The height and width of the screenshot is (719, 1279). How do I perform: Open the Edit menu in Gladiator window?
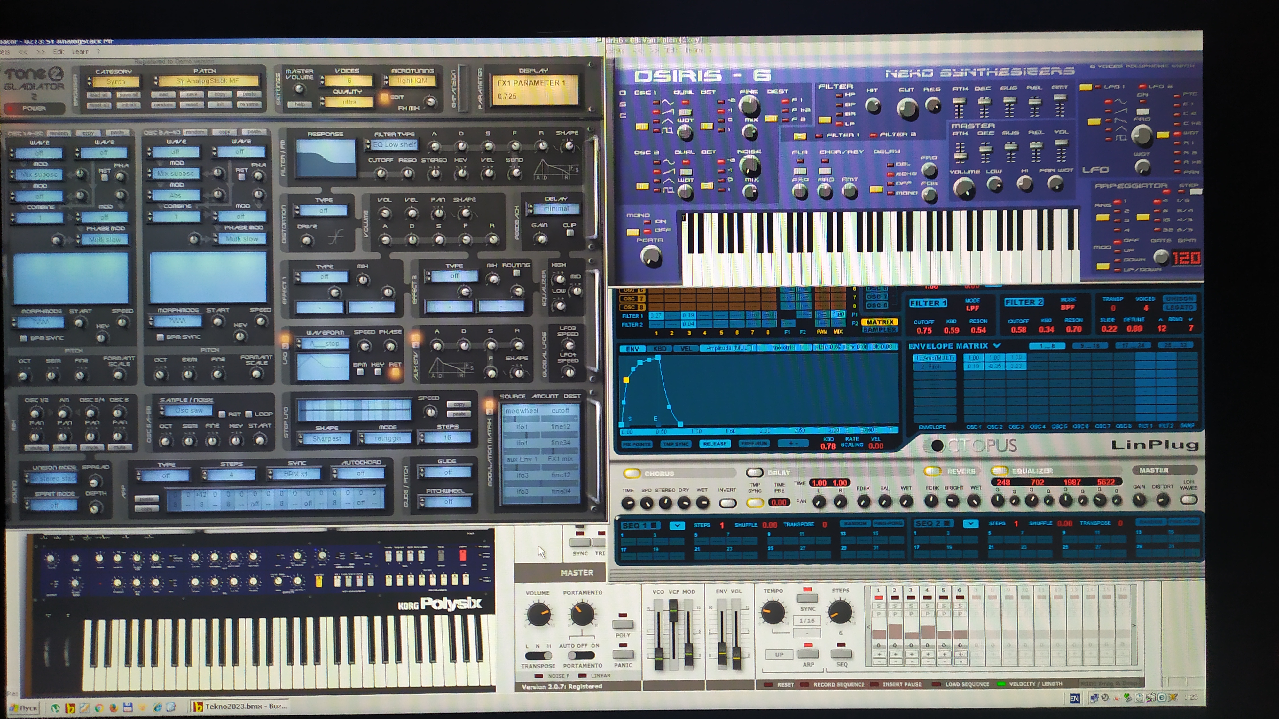tap(59, 51)
